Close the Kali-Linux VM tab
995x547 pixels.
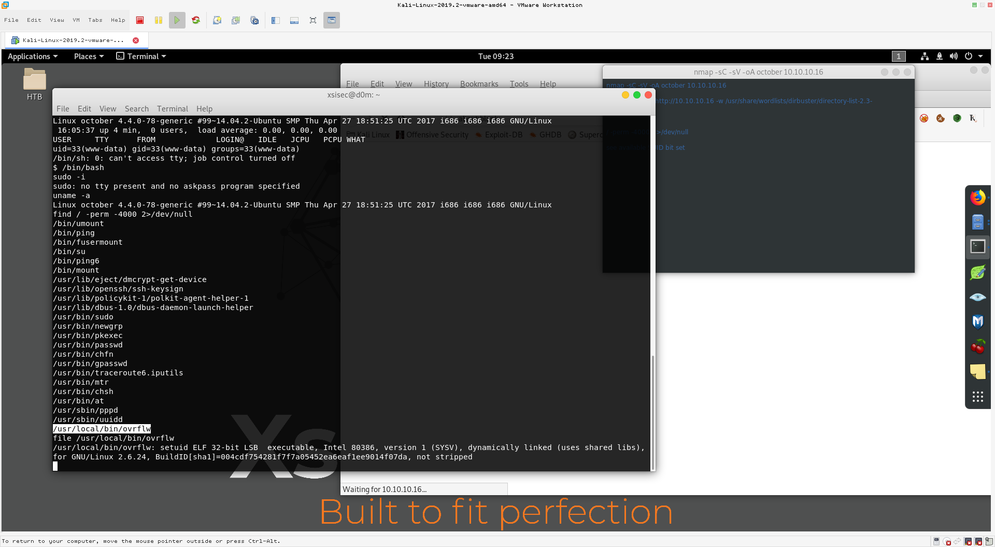(x=136, y=40)
